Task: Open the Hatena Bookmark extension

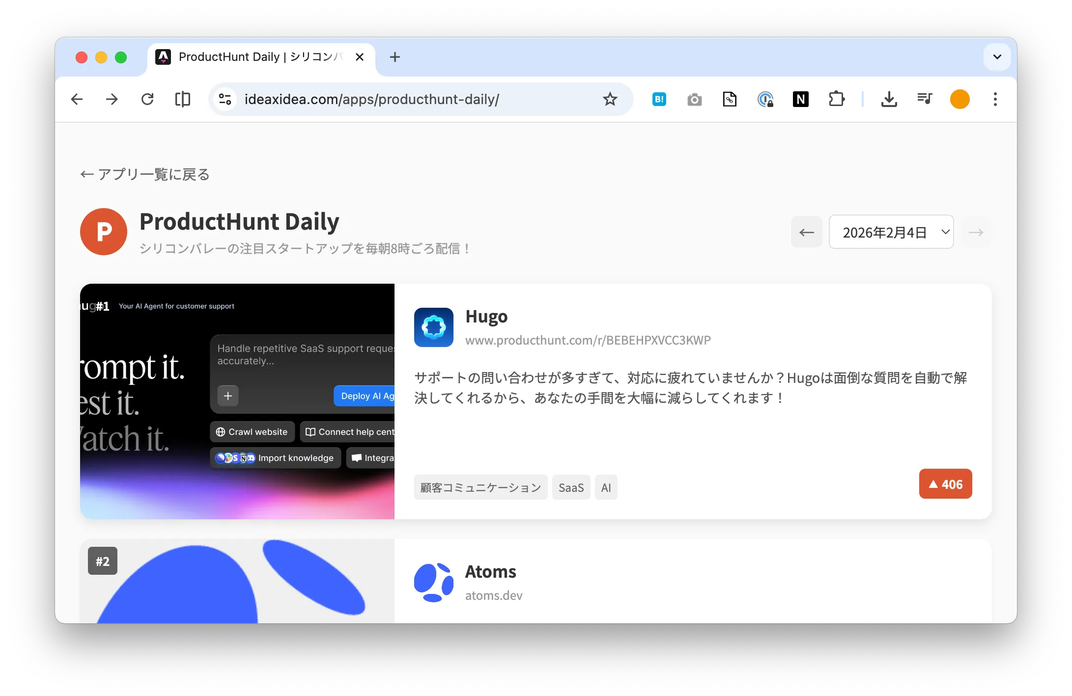Action: coord(659,99)
